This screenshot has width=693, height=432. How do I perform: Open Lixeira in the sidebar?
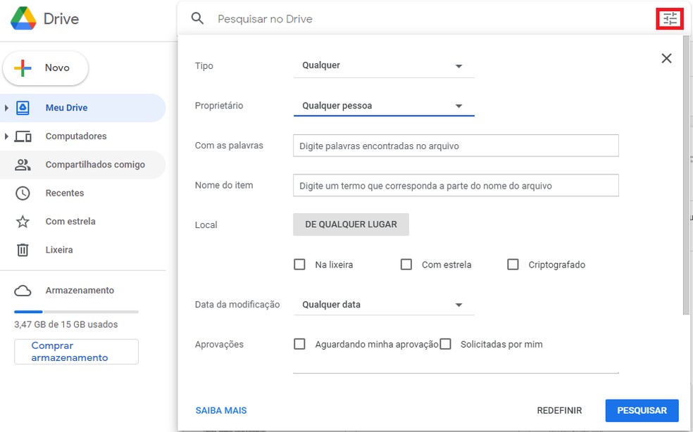point(83,250)
